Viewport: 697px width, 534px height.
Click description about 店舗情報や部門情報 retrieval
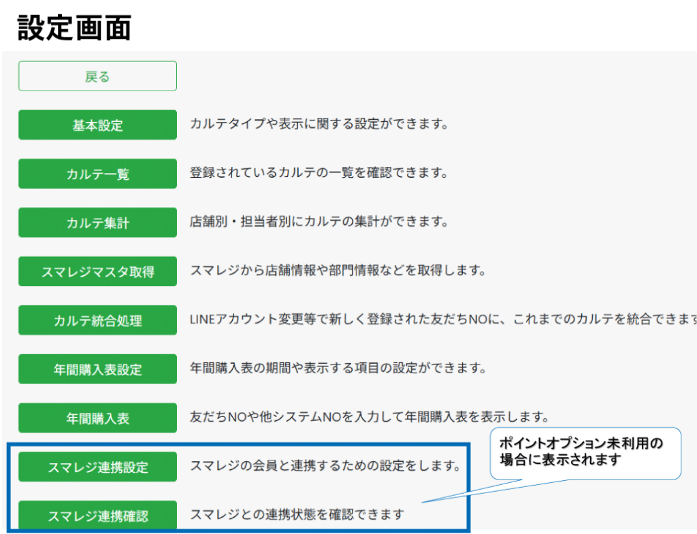tap(338, 271)
